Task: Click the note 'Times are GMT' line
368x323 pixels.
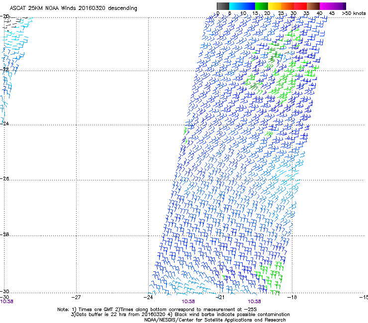Action: (157, 310)
